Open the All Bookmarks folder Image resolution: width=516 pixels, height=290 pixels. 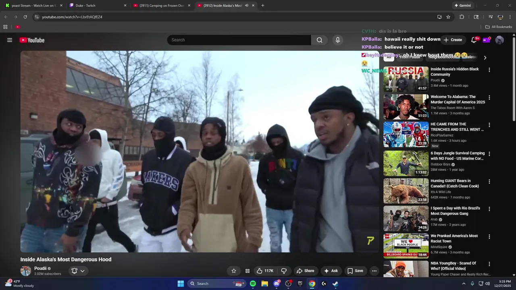click(499, 27)
